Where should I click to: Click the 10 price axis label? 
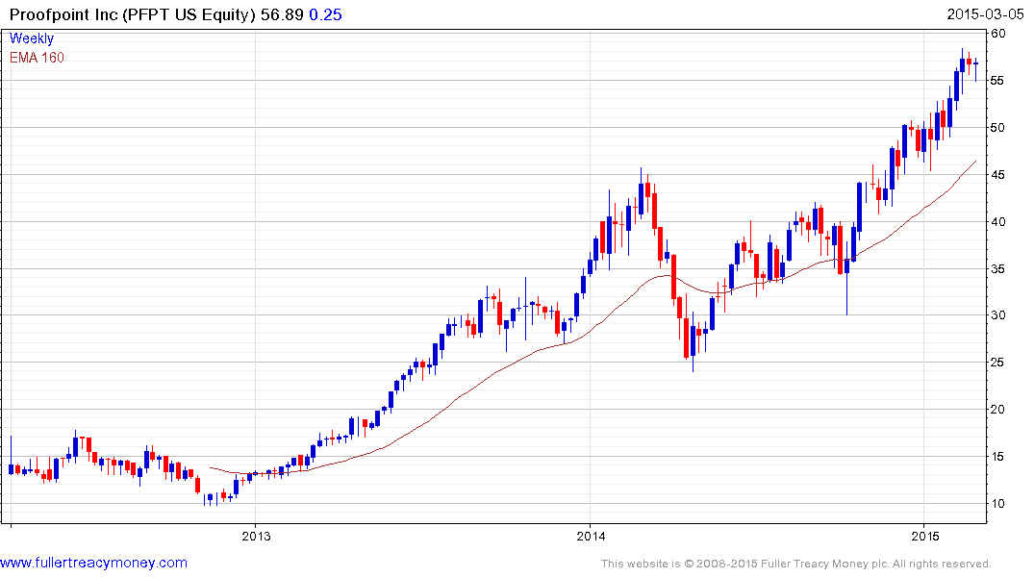(x=998, y=504)
